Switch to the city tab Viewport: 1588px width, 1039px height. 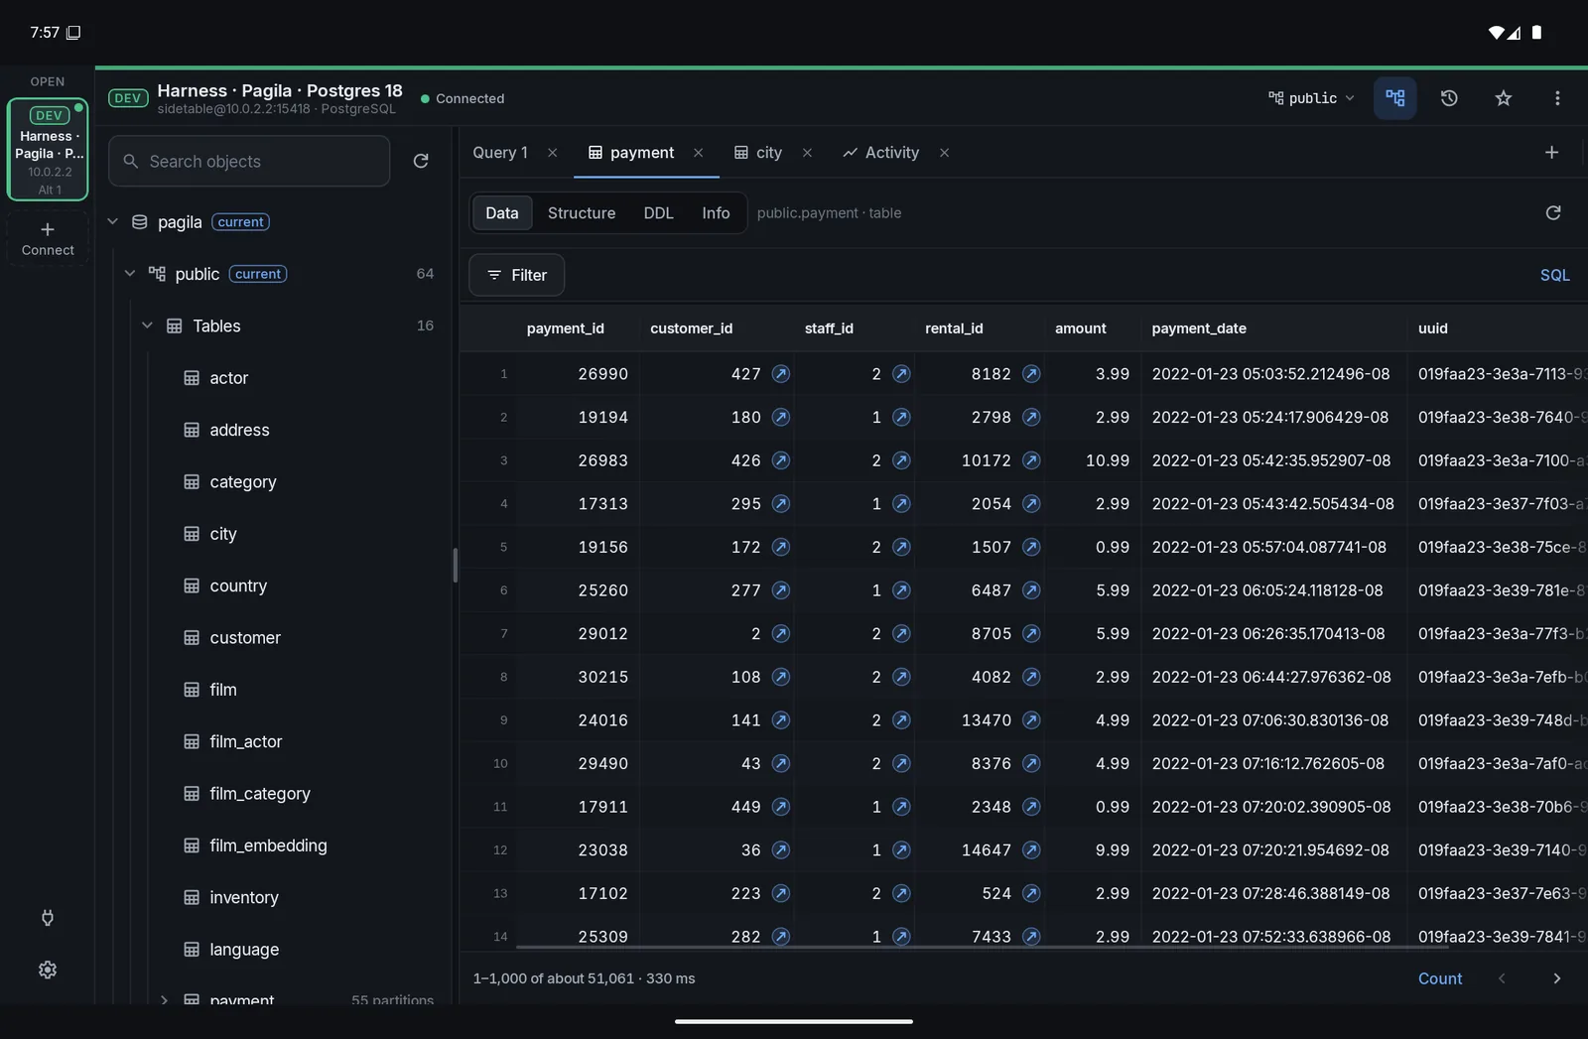758,153
